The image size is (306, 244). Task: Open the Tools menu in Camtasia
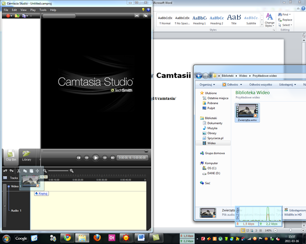pyautogui.click(x=43, y=10)
